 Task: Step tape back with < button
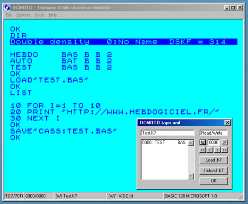point(210,150)
